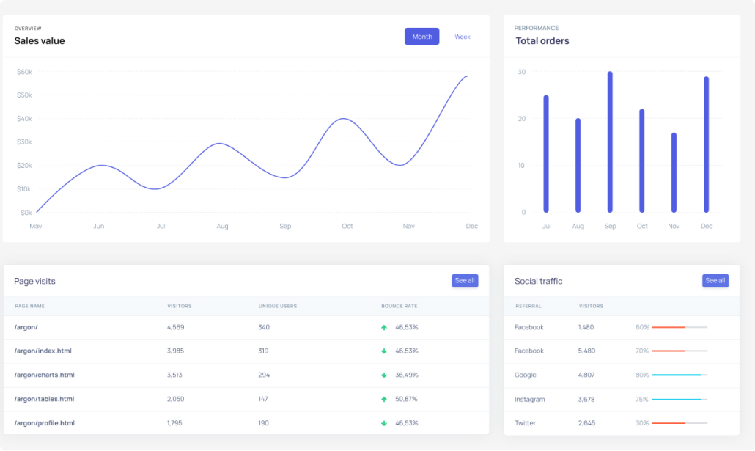Select the Sep bar in Total orders chart
The height and width of the screenshot is (451, 755).
pyautogui.click(x=610, y=142)
